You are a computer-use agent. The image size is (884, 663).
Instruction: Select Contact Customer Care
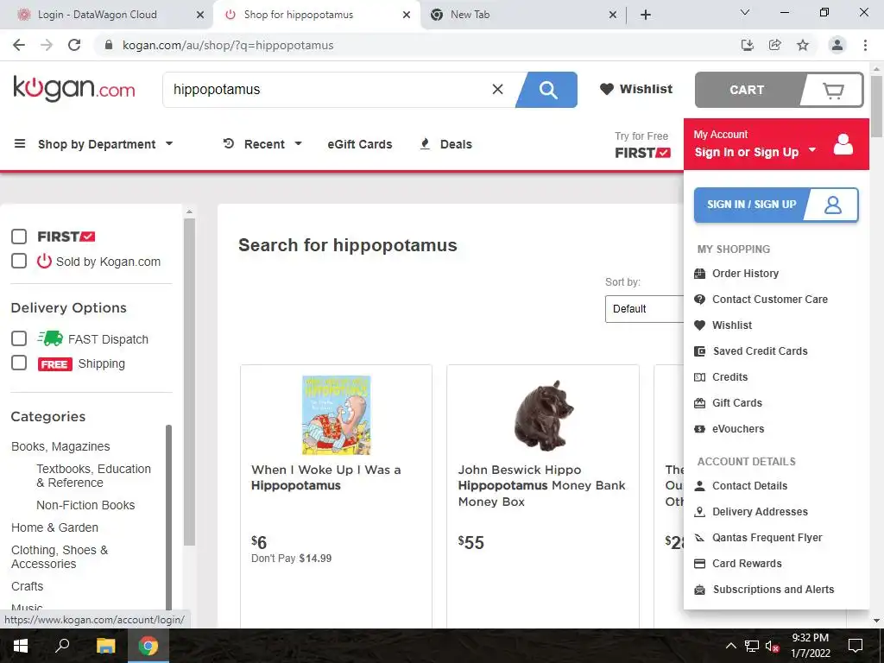click(x=761, y=300)
